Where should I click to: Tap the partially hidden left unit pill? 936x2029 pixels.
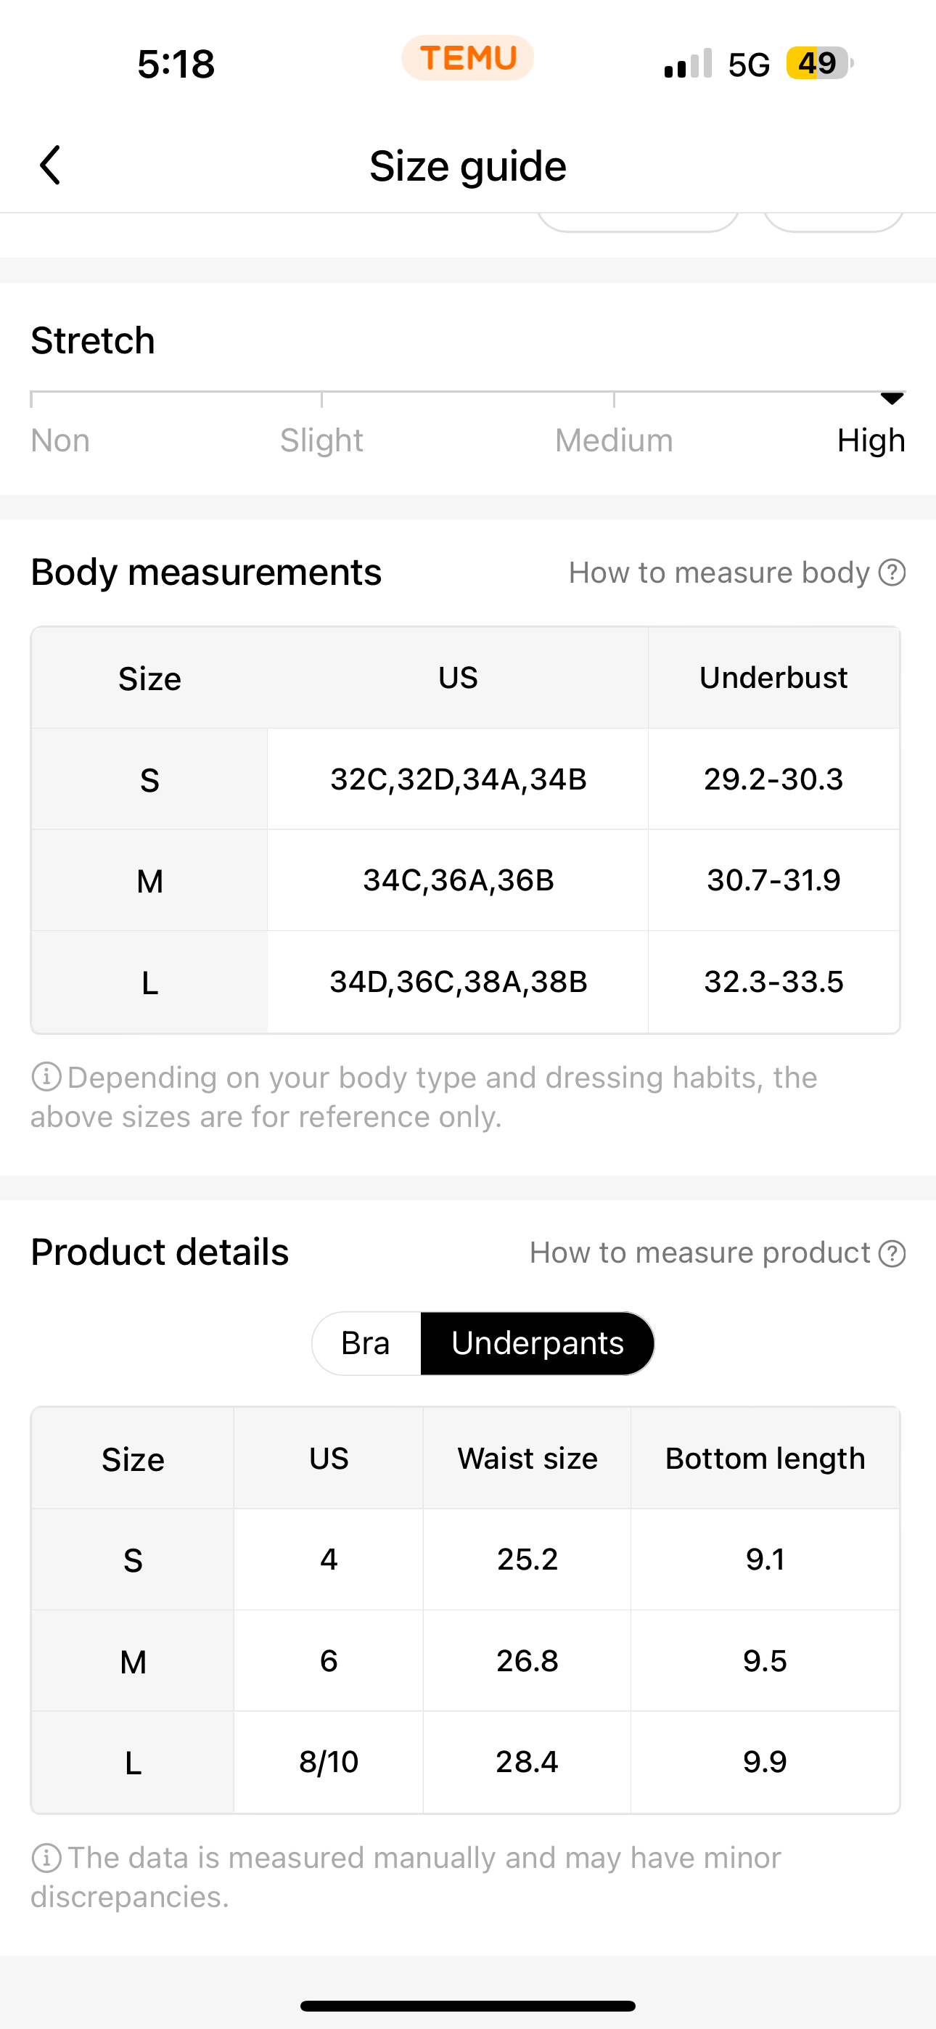point(639,222)
